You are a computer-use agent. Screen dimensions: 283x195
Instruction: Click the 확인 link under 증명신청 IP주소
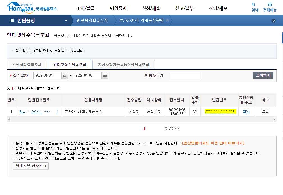point(246,111)
